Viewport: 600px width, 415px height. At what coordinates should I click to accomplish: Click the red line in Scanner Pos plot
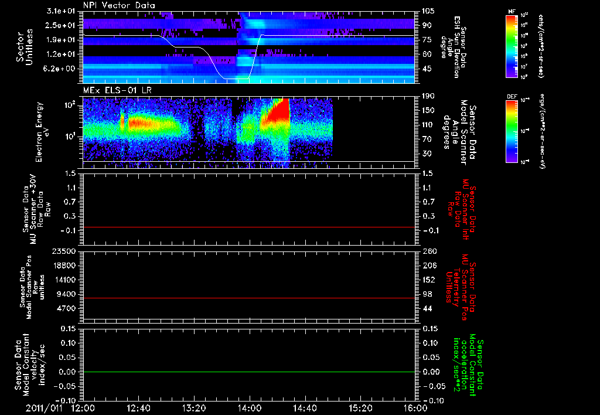click(x=249, y=298)
